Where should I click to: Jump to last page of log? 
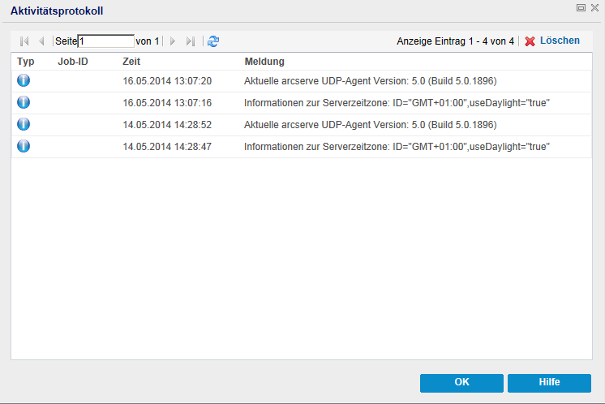(190, 41)
